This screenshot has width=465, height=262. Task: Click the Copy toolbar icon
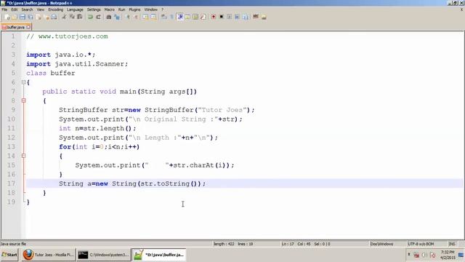72,17
